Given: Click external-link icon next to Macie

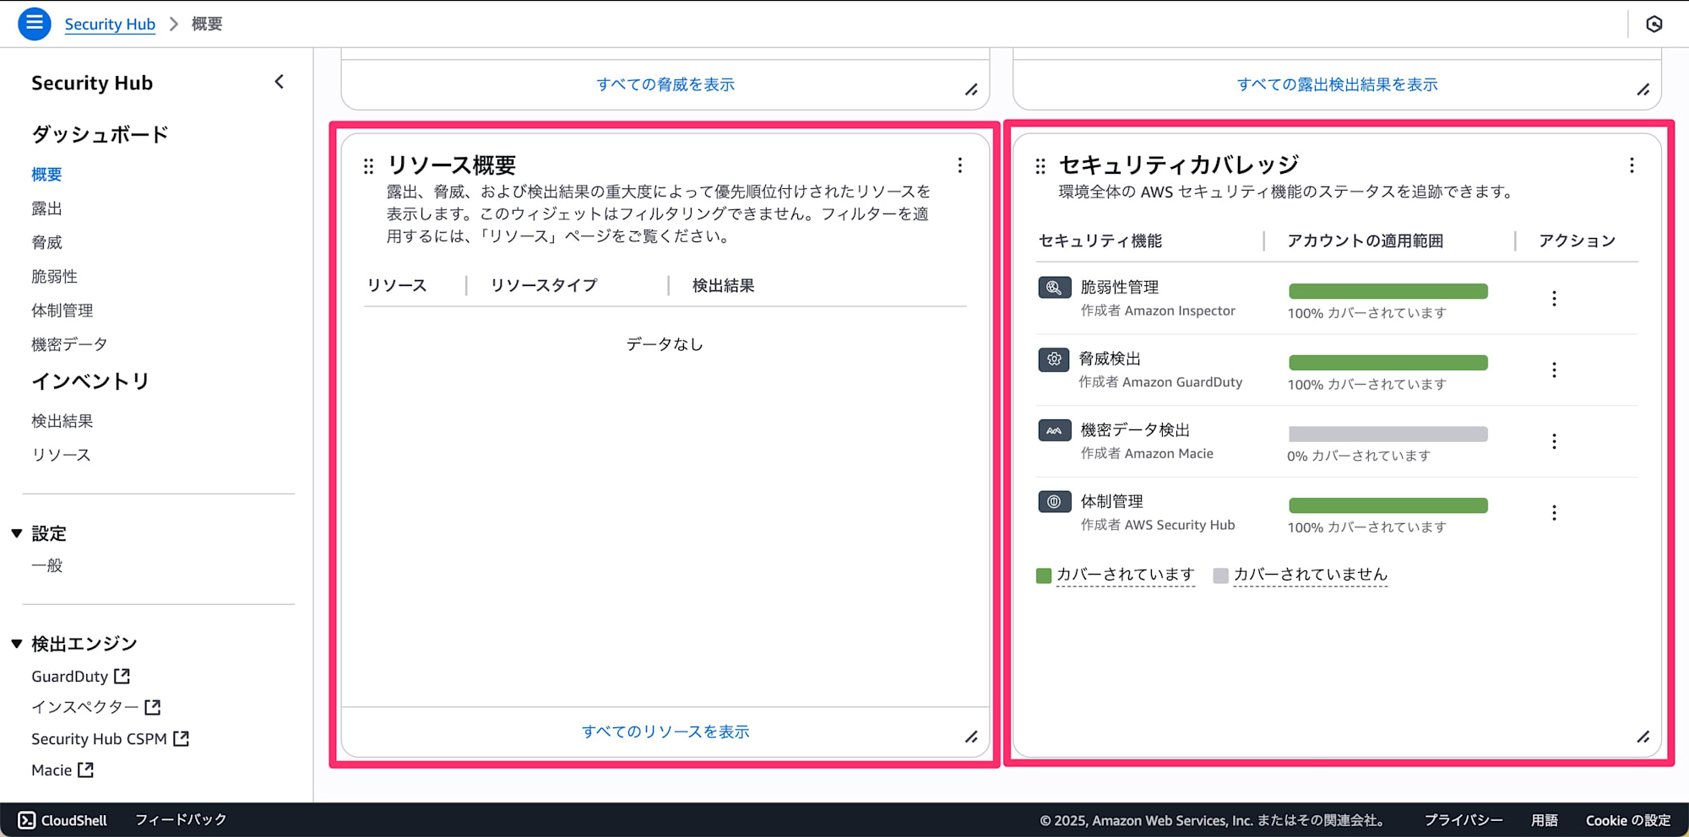Looking at the screenshot, I should click(85, 769).
